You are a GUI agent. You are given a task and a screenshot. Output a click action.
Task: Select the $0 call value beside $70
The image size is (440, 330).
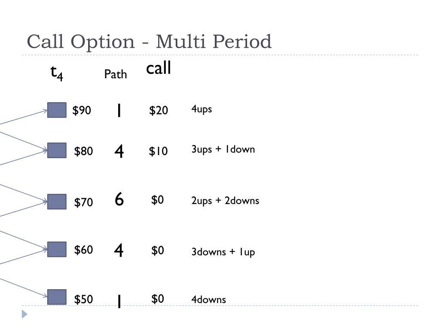click(157, 200)
